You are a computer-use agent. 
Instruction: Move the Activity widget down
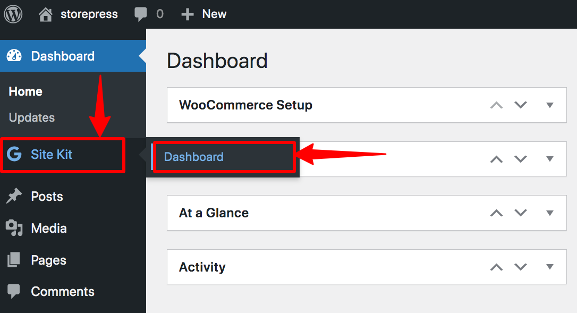pos(520,267)
